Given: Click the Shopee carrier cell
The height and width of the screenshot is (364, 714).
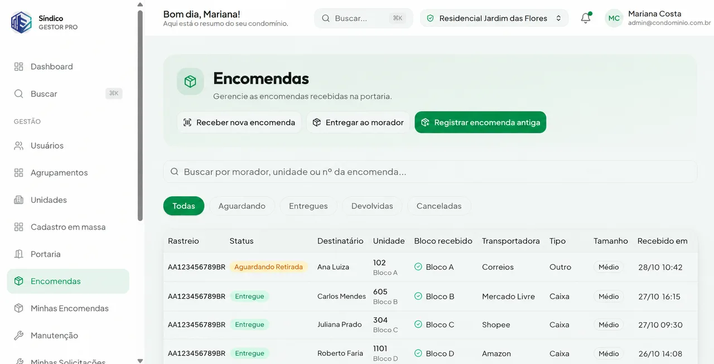Looking at the screenshot, I should coord(496,324).
